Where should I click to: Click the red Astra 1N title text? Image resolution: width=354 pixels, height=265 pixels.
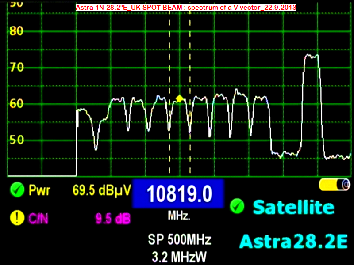tap(186, 8)
